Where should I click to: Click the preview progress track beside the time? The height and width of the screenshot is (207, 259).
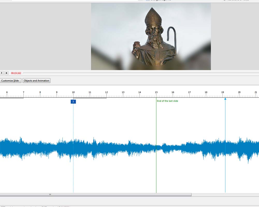[x=141, y=73]
